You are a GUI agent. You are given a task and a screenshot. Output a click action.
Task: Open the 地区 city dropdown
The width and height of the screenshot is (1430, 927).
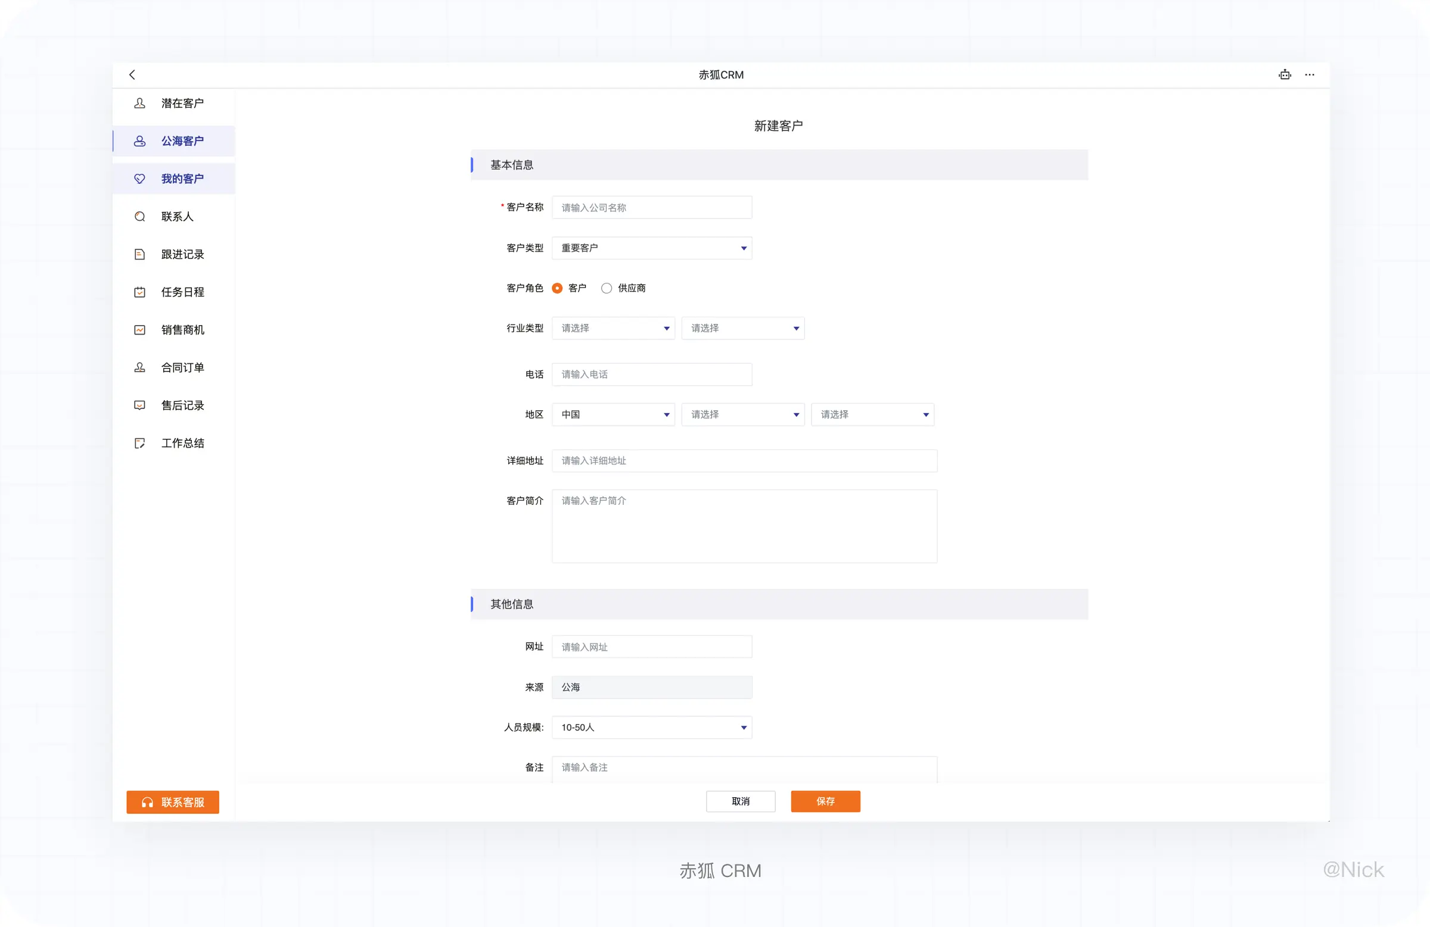(x=872, y=415)
